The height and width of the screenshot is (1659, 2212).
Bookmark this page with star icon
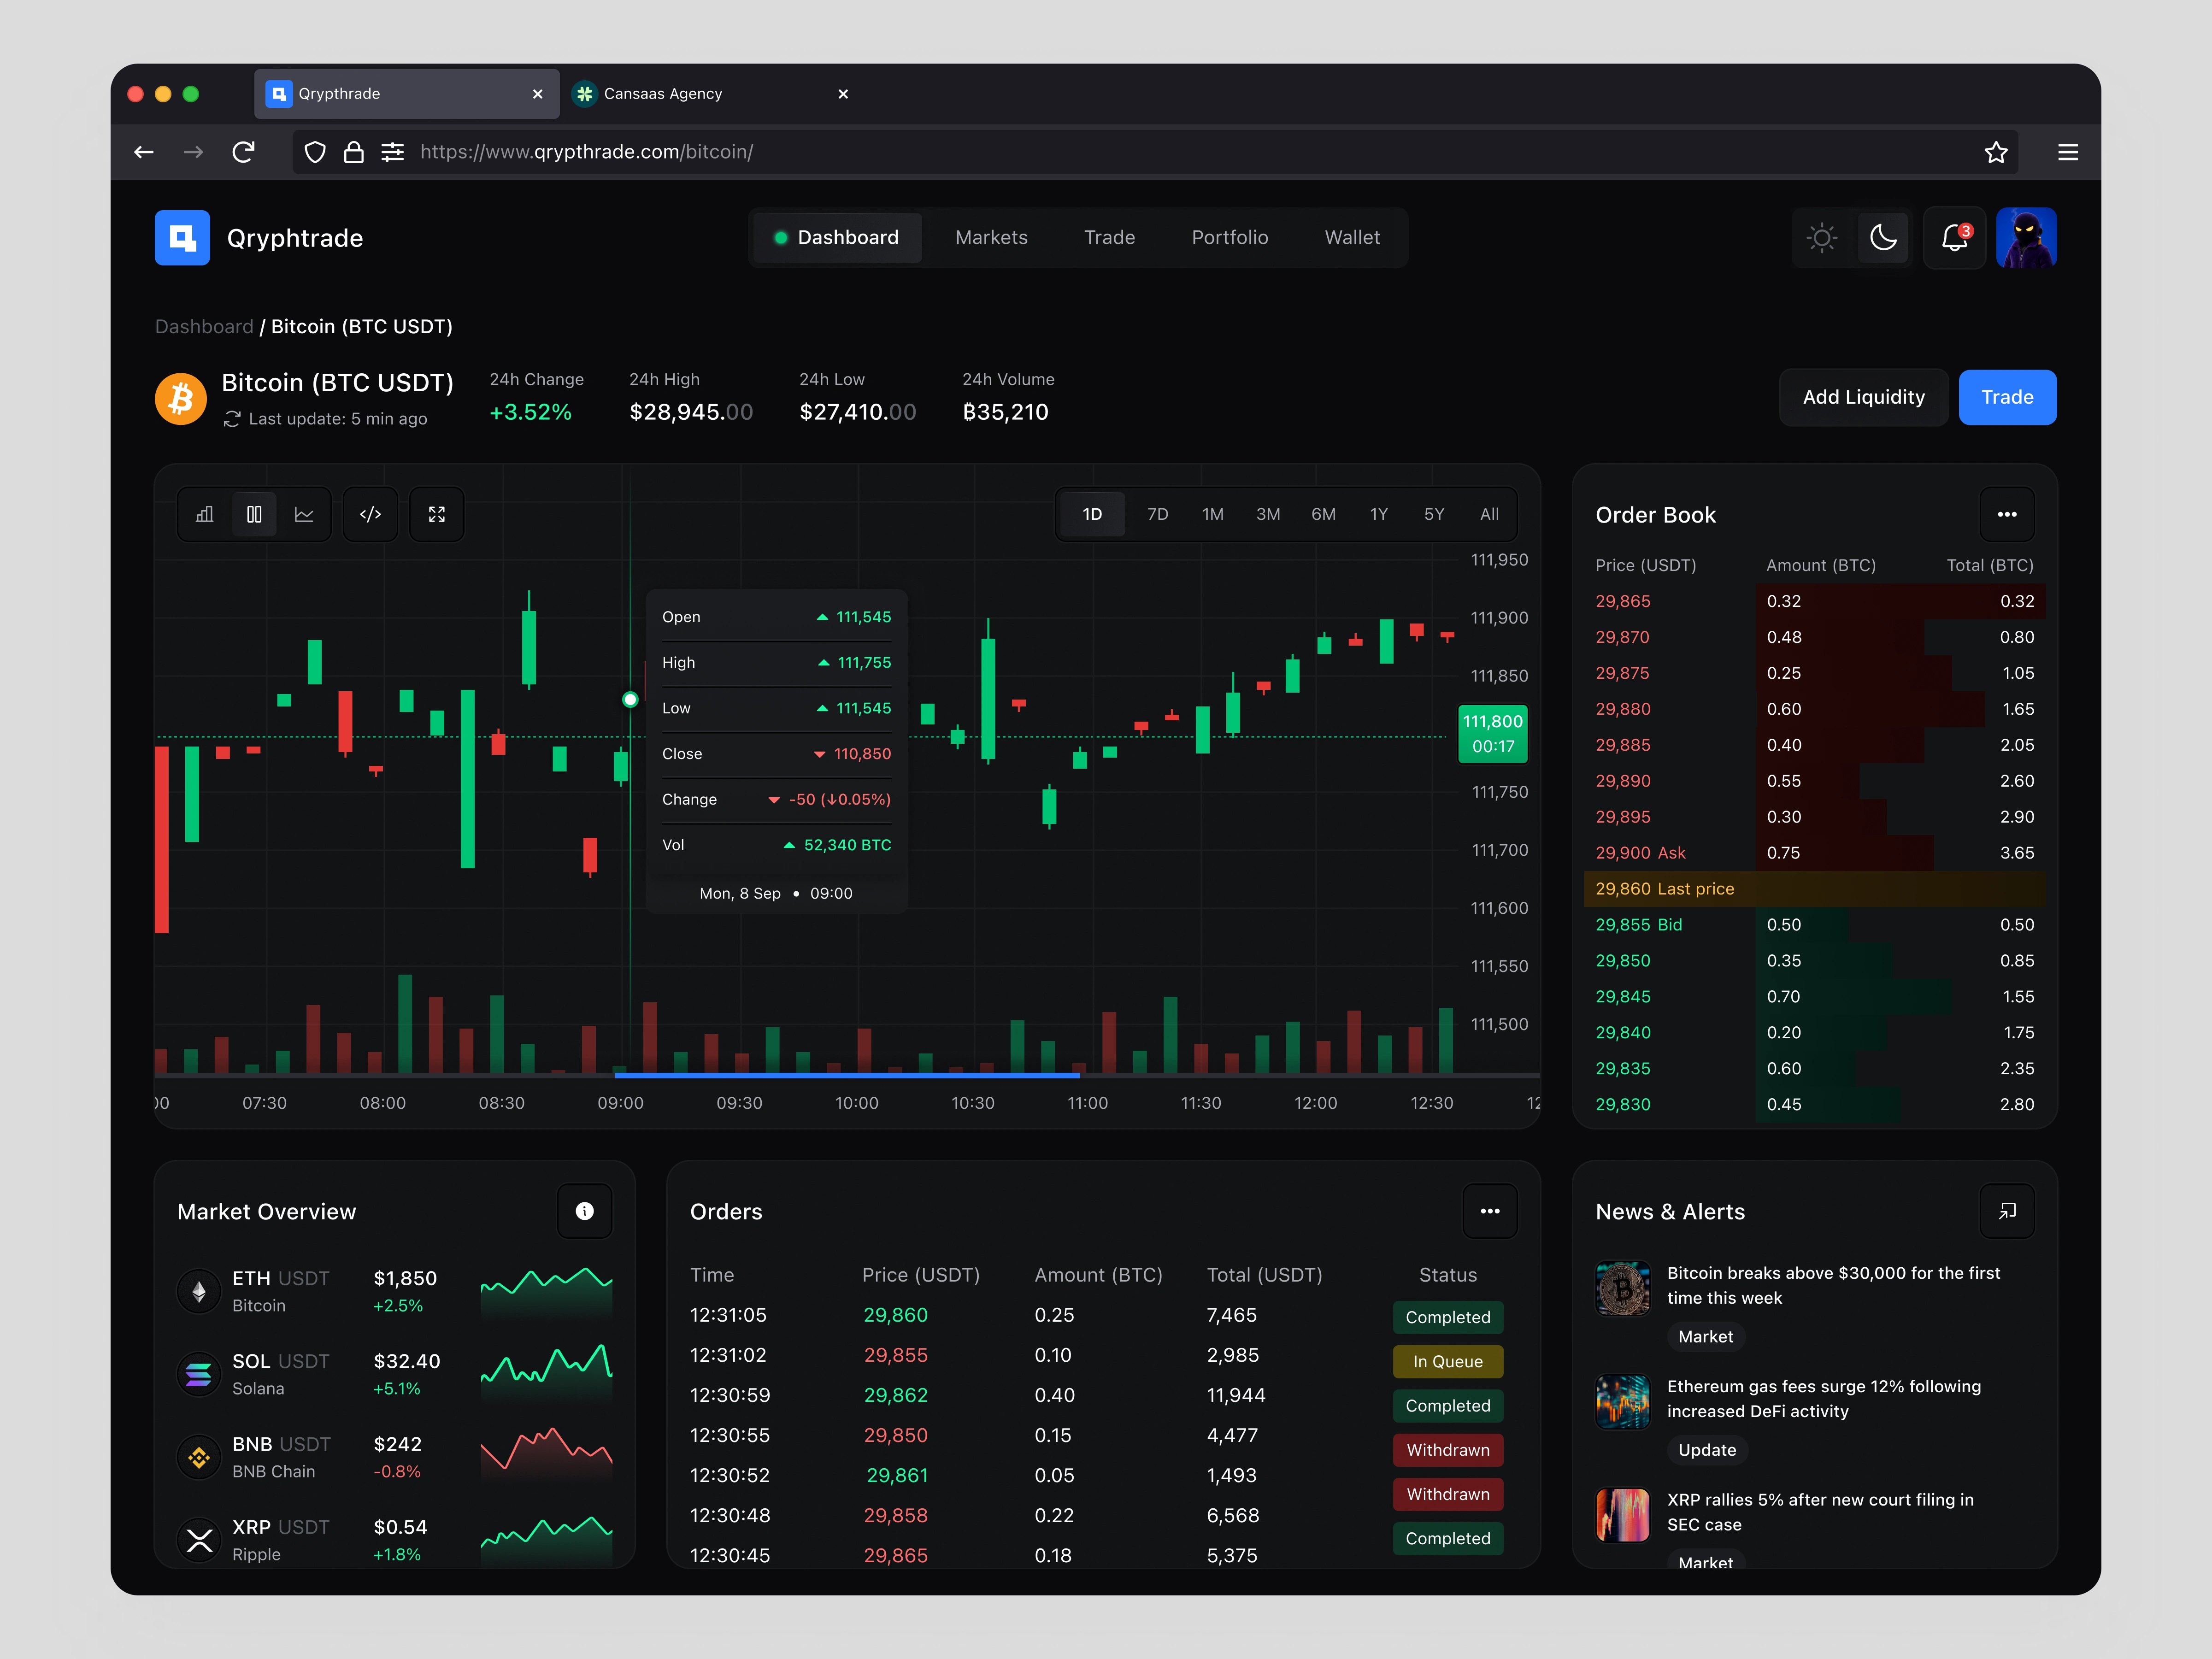tap(1996, 152)
